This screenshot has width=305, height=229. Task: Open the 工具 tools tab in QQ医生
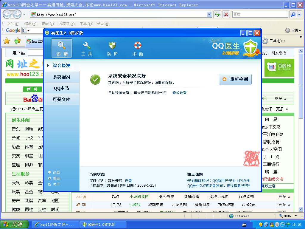click(x=87, y=49)
